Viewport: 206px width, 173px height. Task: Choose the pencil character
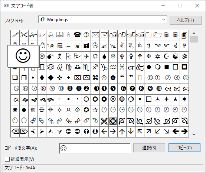click(15, 35)
